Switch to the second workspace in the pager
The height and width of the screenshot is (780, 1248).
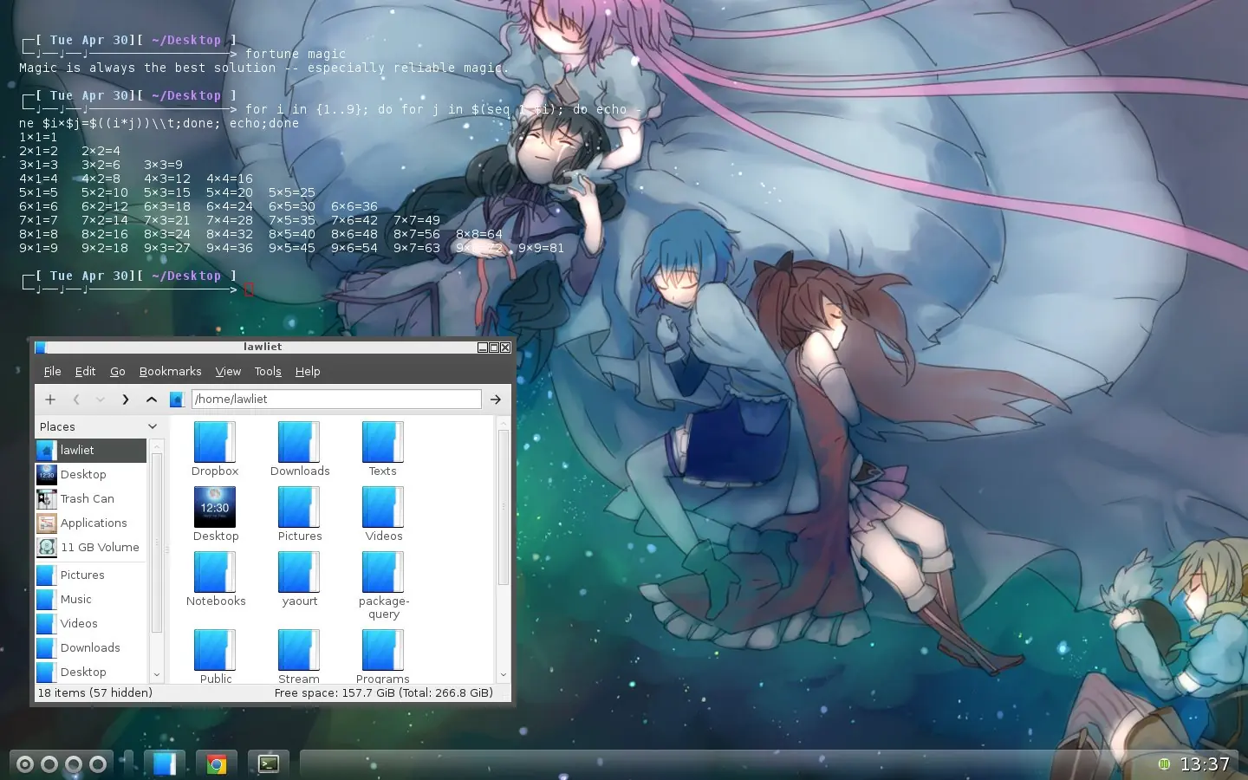click(x=49, y=764)
